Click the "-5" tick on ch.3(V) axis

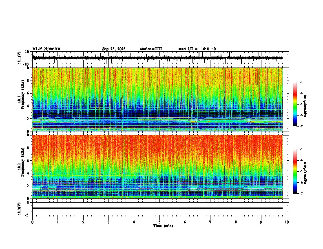(x=27, y=215)
